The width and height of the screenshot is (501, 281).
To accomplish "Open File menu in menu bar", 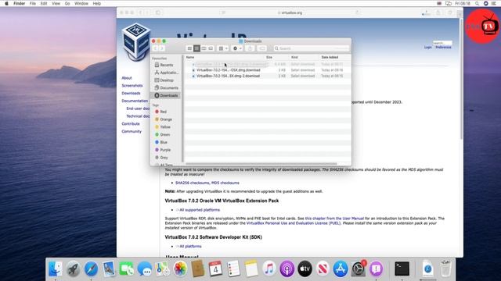I will pos(33,3).
